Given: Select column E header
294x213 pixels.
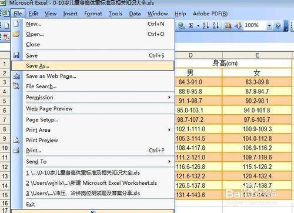Looking at the screenshot, I should [x=257, y=55].
